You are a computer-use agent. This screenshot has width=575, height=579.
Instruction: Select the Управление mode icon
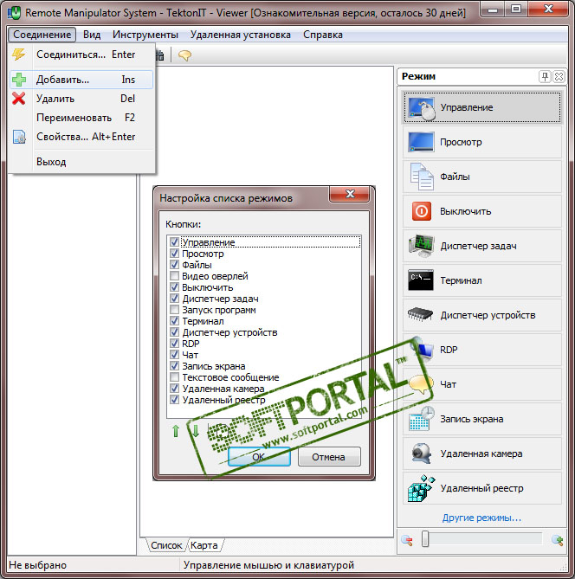pyautogui.click(x=422, y=108)
